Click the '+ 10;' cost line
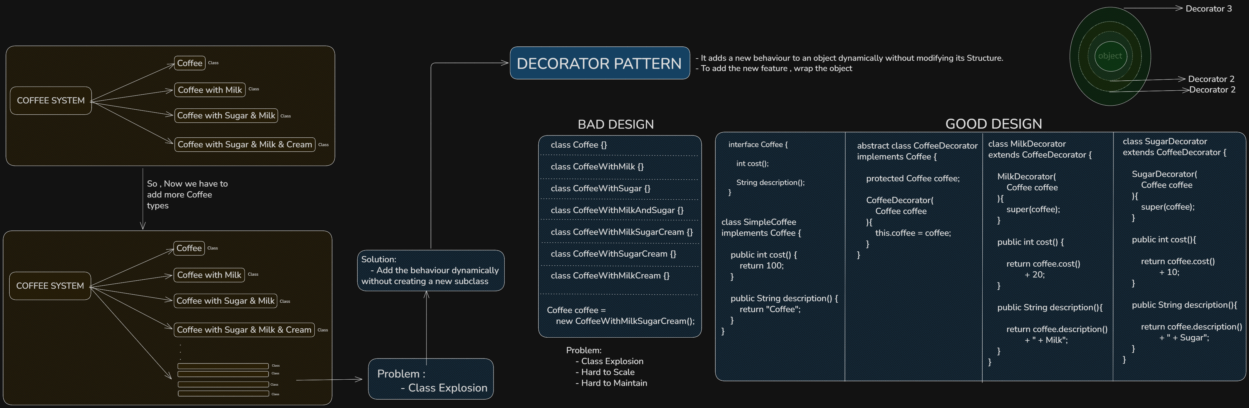The image size is (1249, 408). [x=1169, y=272]
